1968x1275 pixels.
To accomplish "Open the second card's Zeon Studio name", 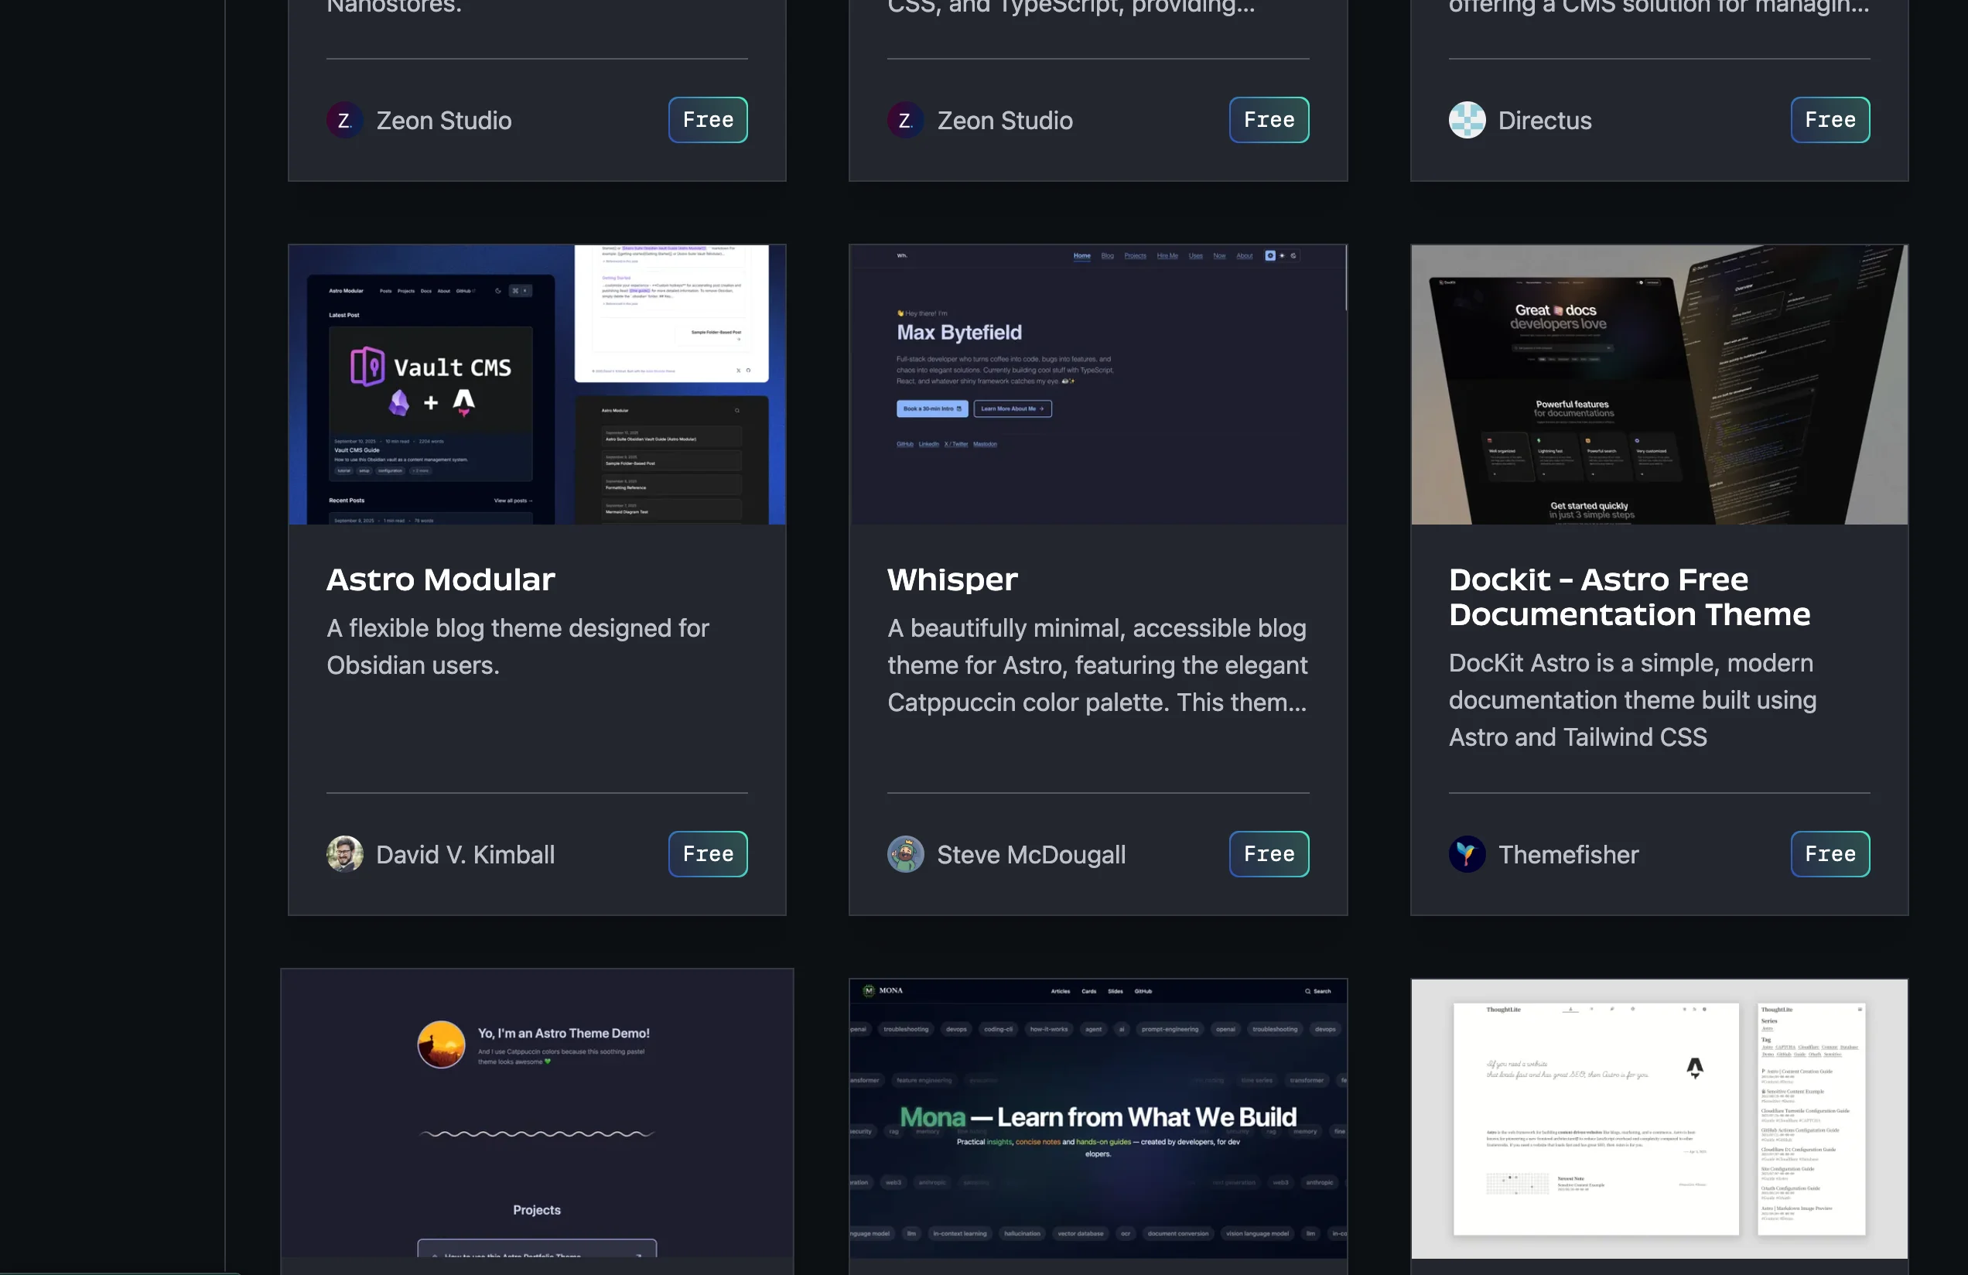I will pyautogui.click(x=1005, y=120).
